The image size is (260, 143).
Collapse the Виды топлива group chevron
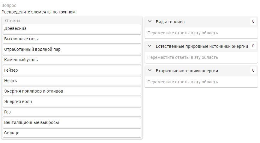(150, 22)
